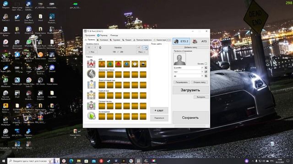Image resolution: width=293 pixels, height=164 pixels.
Task: Switch to the Company tab
Action: tap(103, 40)
